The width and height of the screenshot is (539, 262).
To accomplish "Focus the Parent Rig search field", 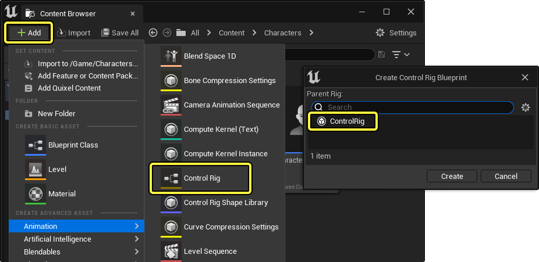I will [413, 107].
